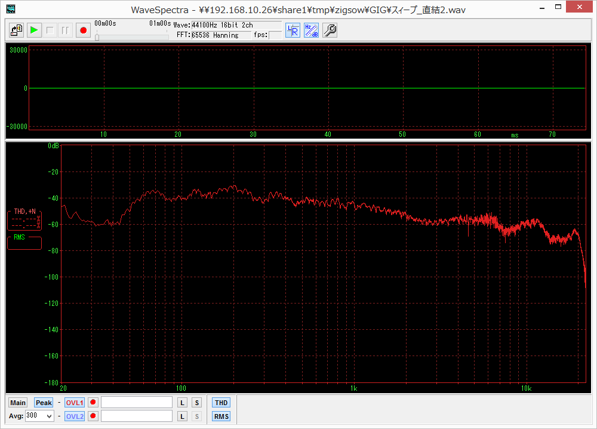Toggle the Peak hold display
The height and width of the screenshot is (429, 597).
[44, 403]
